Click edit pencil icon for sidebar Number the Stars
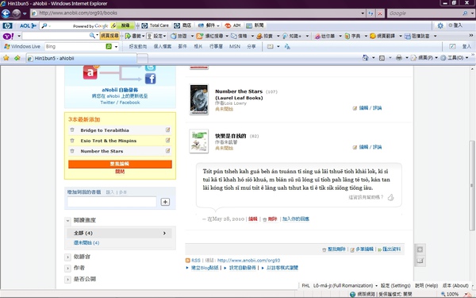The image size is (476, 298). click(167, 150)
